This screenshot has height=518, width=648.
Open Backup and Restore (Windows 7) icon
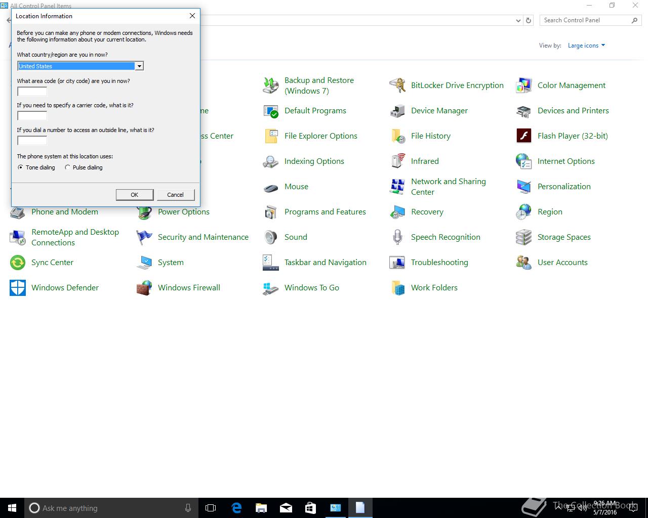pos(271,85)
